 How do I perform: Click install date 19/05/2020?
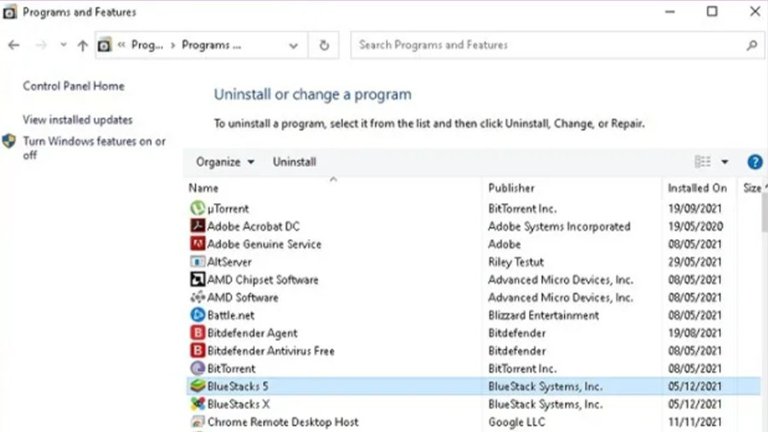695,226
